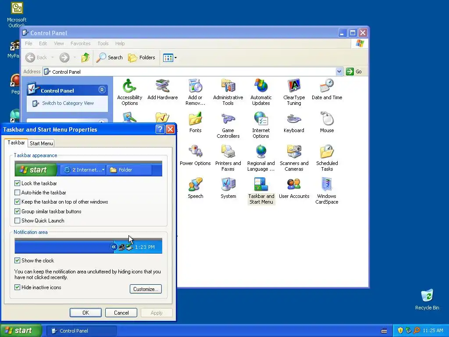This screenshot has height=337, width=449.
Task: Open the Mouse applet
Action: point(327,122)
